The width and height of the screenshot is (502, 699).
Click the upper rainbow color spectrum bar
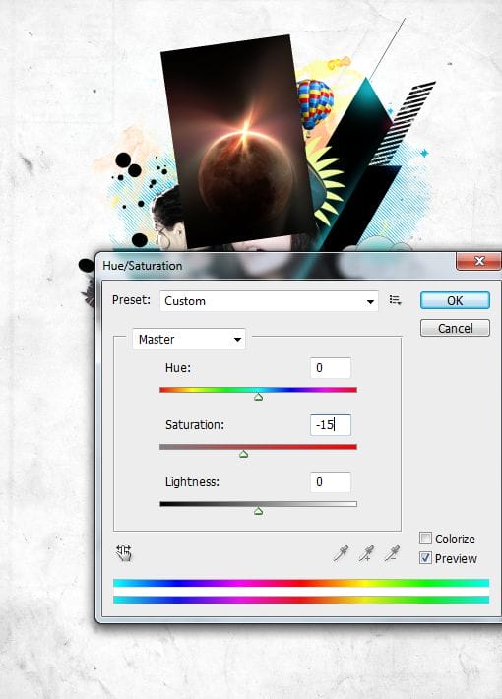click(x=301, y=583)
